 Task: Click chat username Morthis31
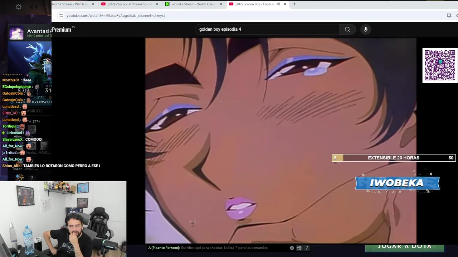point(11,80)
